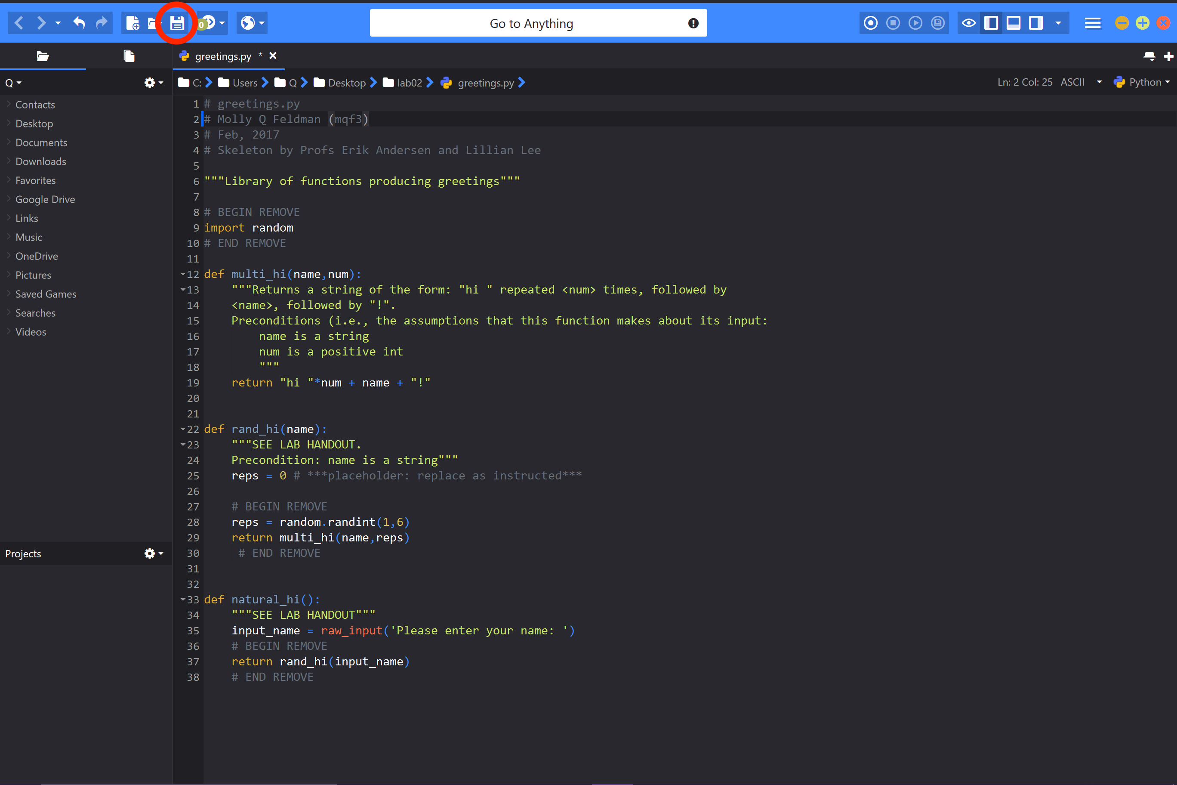Toggle the left side pane visibility
1177x785 pixels.
(991, 23)
